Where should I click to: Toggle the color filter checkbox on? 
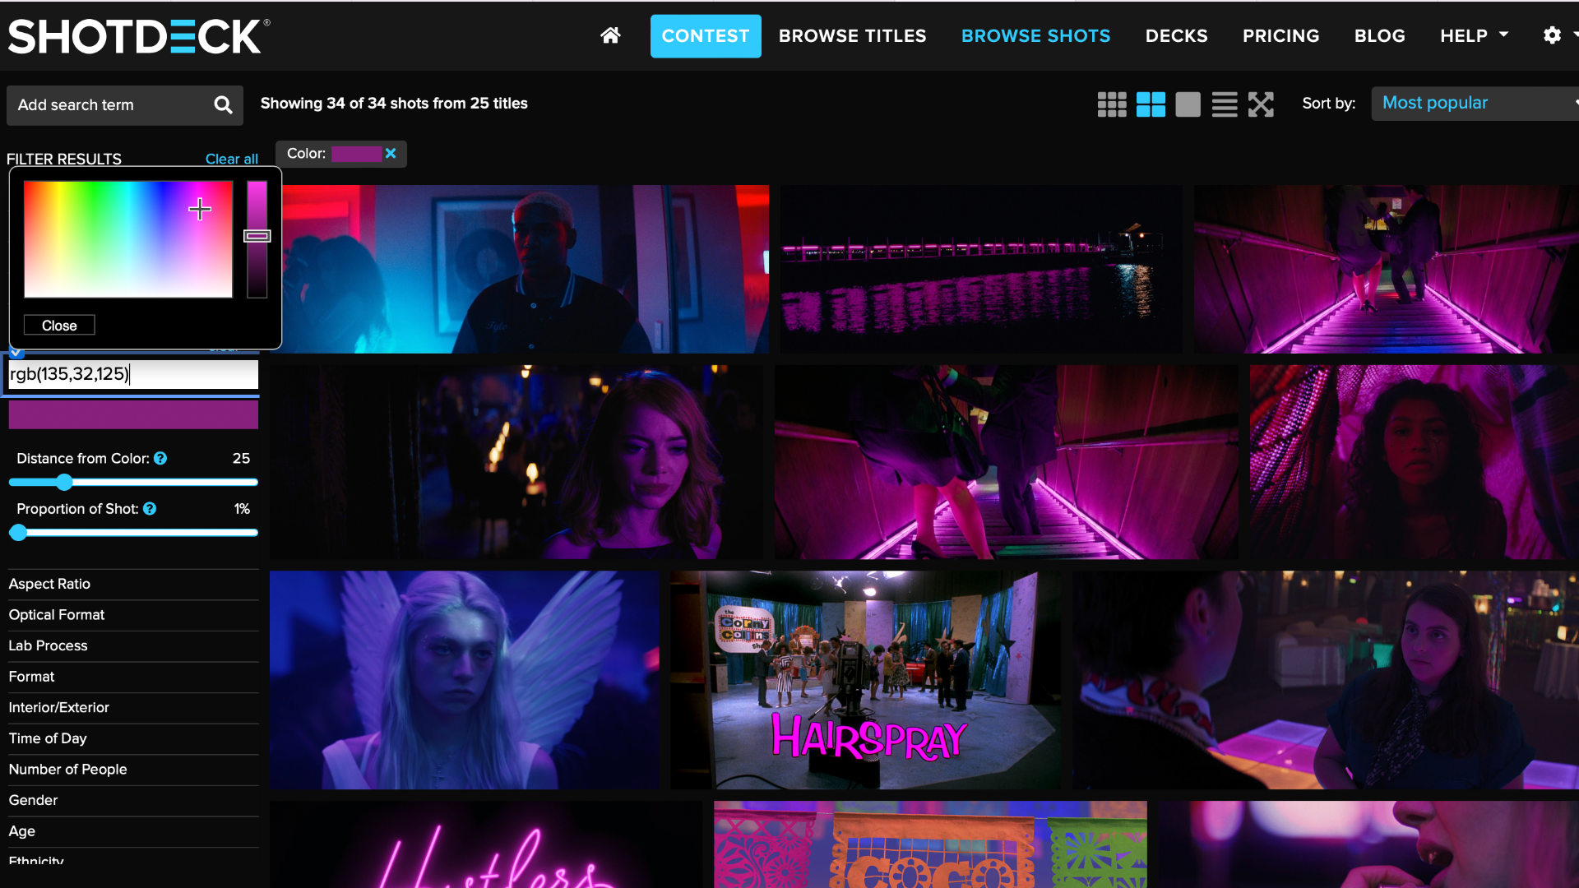[x=15, y=349]
